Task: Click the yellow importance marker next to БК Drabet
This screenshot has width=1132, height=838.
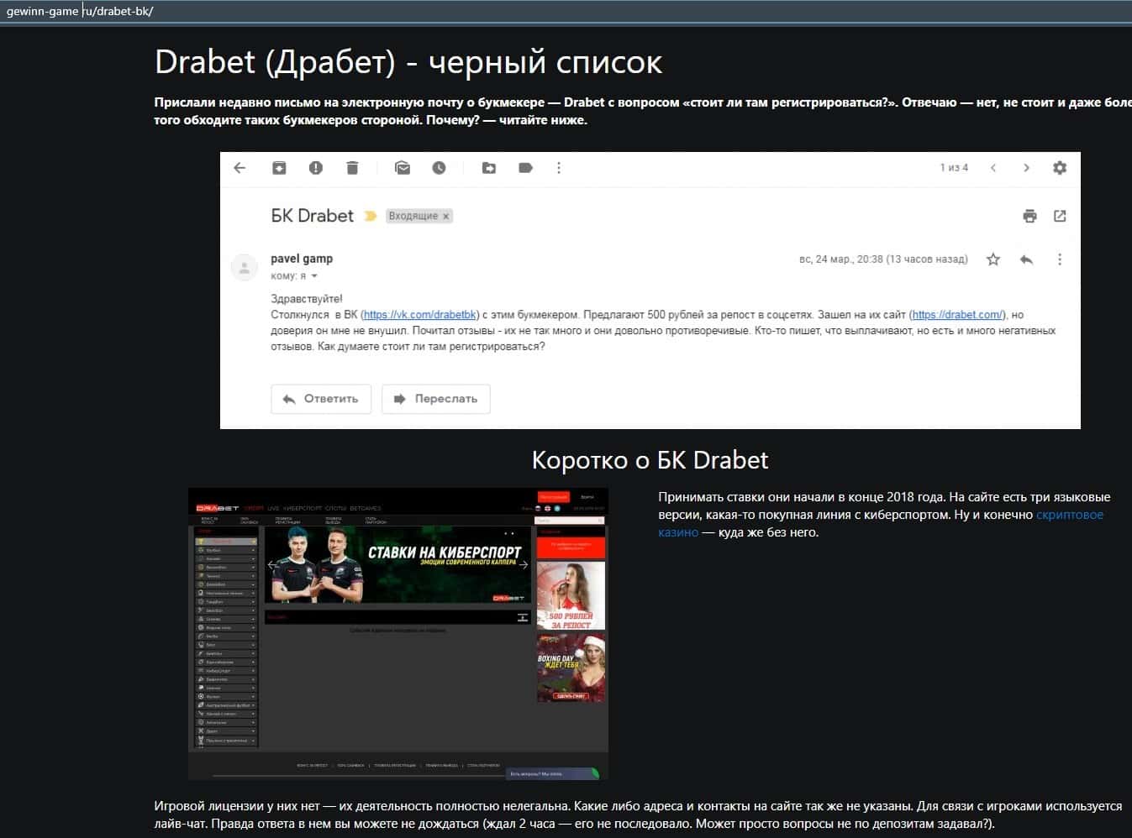Action: (x=370, y=216)
